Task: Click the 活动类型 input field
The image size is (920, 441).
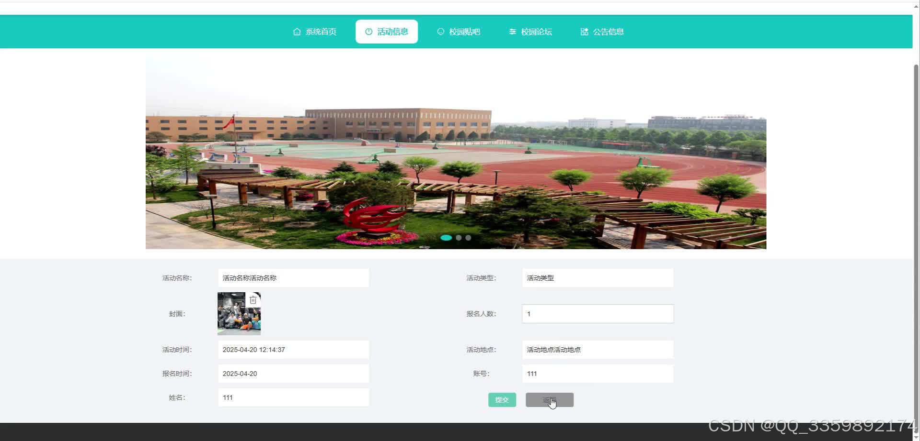Action: pyautogui.click(x=598, y=278)
